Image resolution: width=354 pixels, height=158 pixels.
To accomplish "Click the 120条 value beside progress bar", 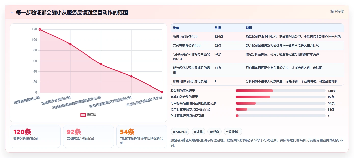I will click(332, 91).
